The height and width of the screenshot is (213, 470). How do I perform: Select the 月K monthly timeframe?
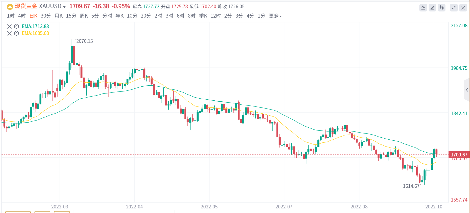(x=59, y=16)
